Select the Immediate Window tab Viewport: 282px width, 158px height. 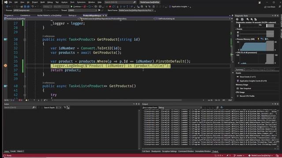tap(203, 151)
